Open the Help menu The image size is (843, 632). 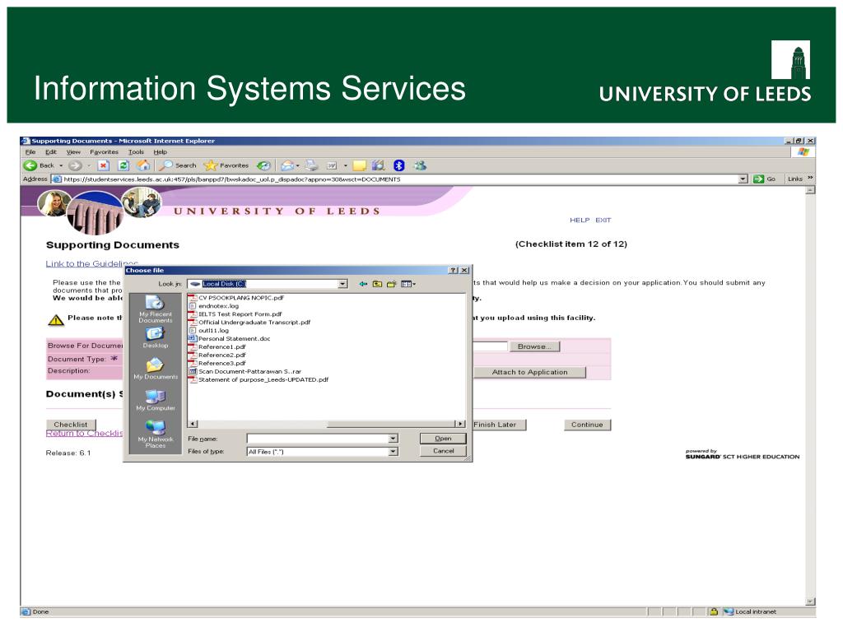(161, 152)
